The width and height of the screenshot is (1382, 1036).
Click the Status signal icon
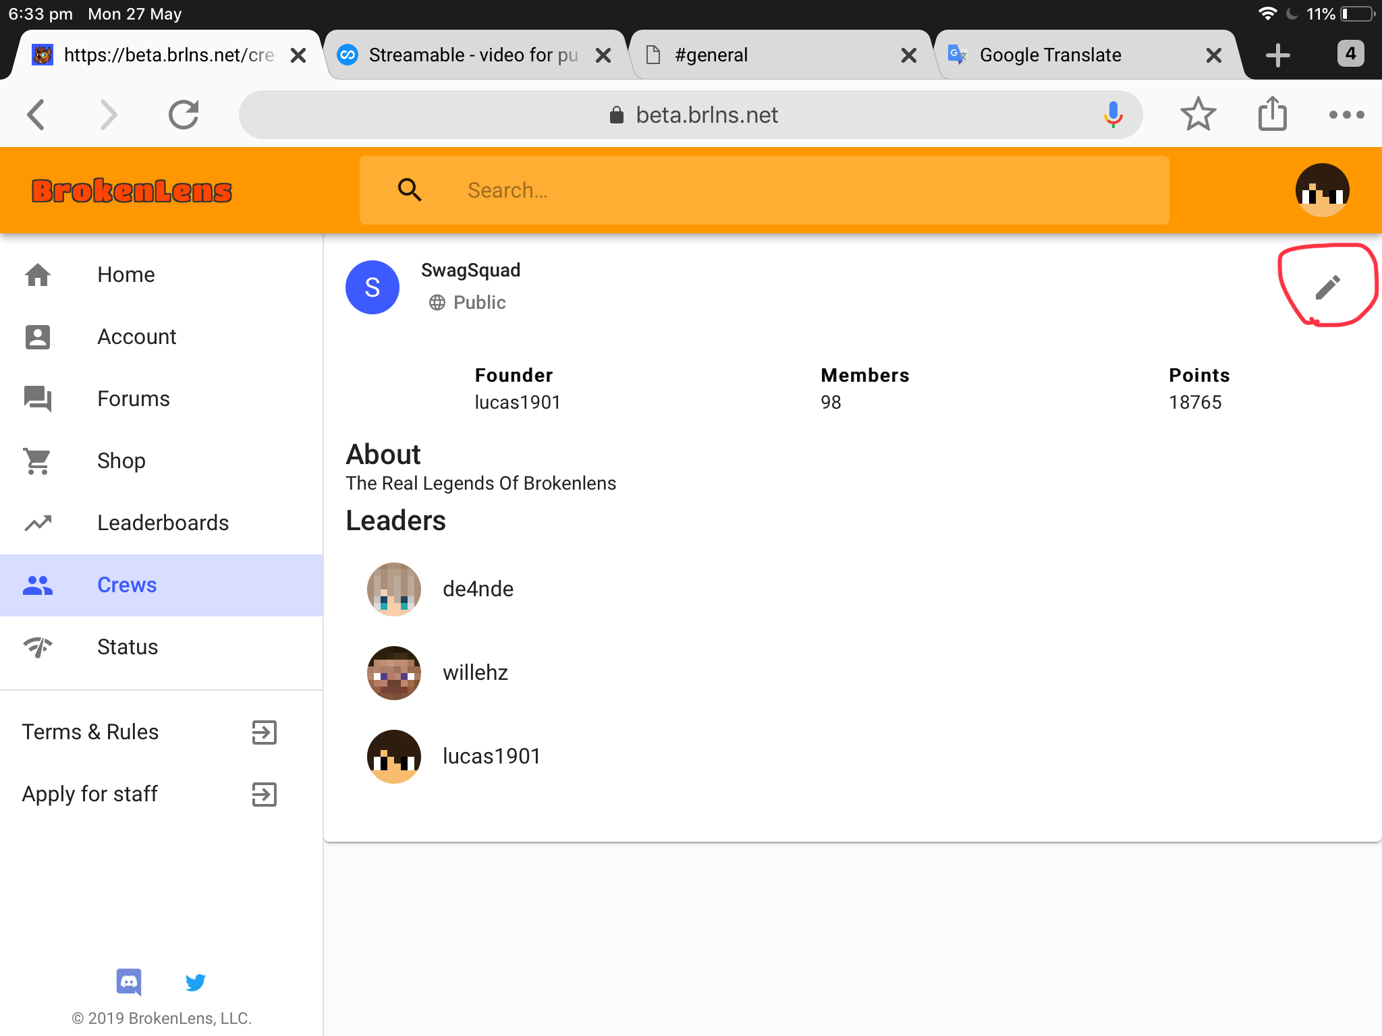click(38, 647)
